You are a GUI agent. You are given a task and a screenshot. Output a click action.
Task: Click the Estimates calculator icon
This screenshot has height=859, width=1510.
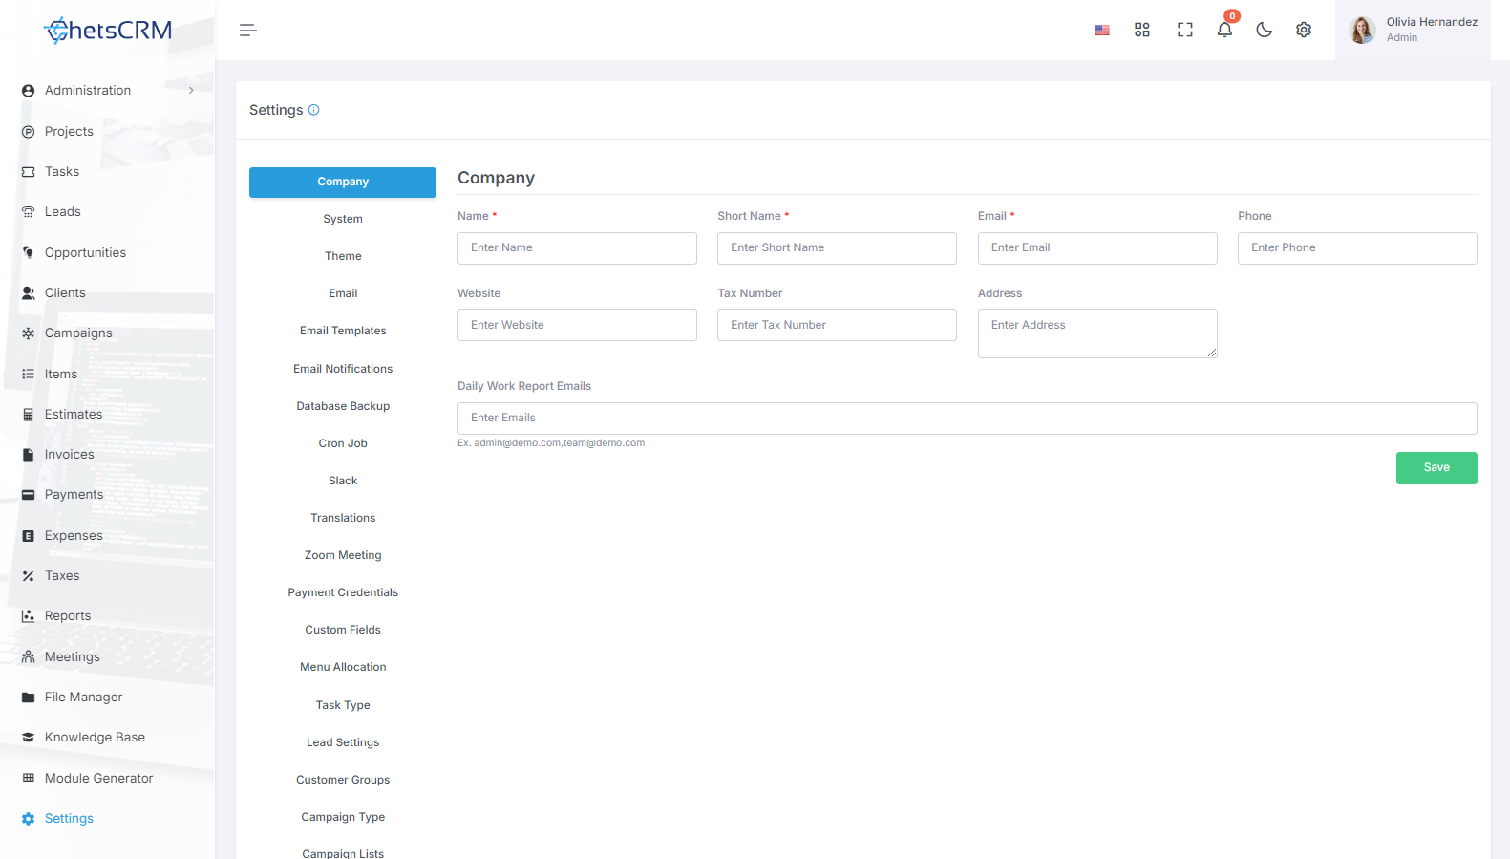tap(28, 415)
